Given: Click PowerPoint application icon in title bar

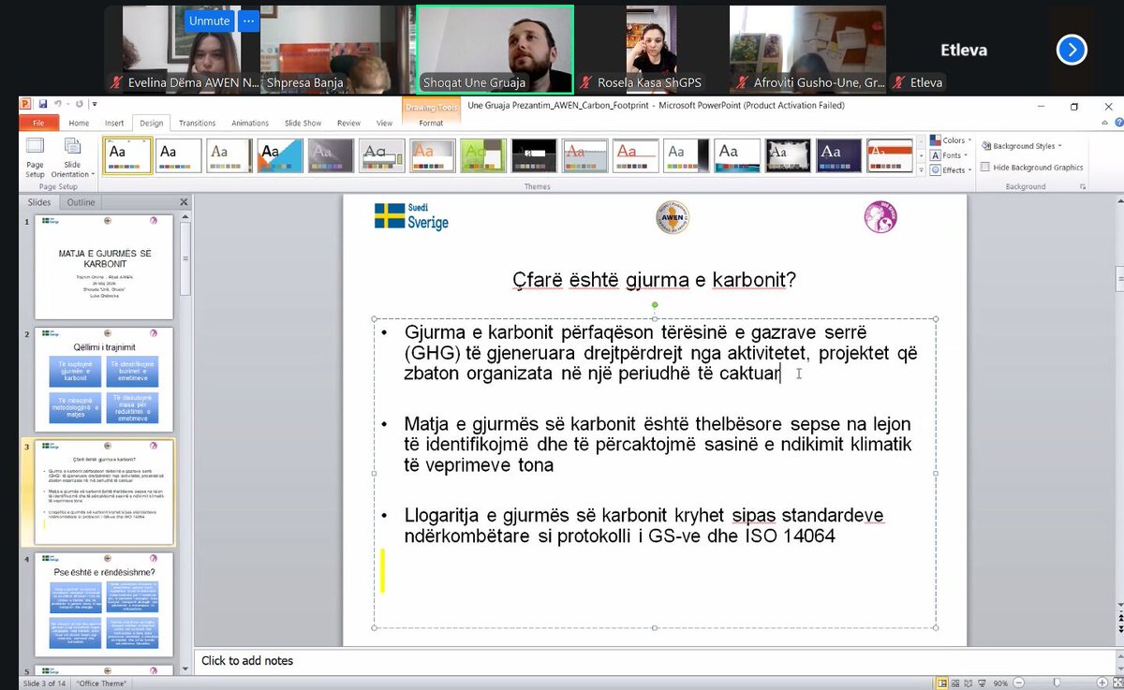Looking at the screenshot, I should [26, 104].
